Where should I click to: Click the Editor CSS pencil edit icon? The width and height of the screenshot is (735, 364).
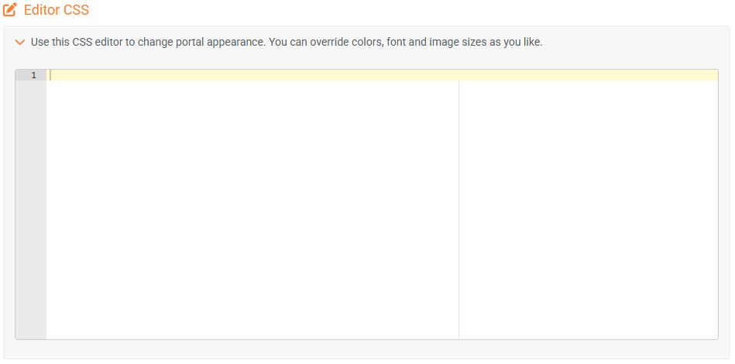pos(11,11)
